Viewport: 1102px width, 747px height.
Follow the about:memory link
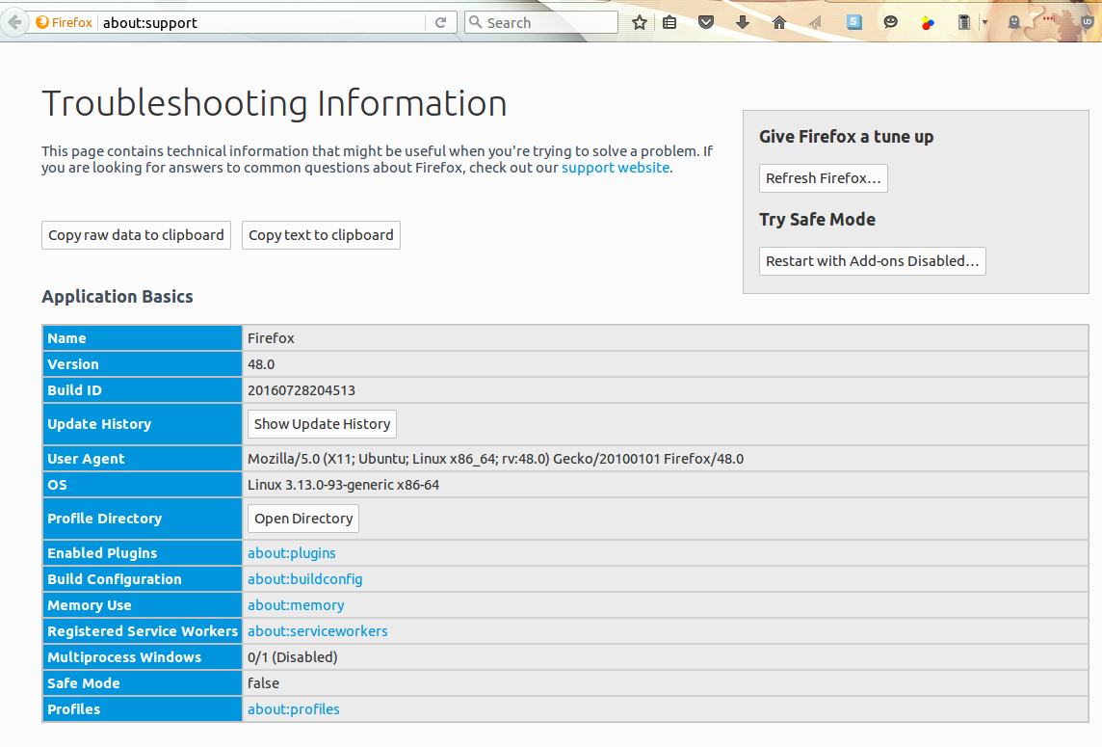tap(296, 605)
